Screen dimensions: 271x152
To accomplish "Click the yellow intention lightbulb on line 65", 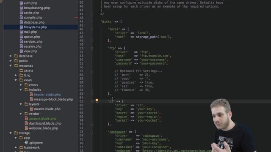I will [x=97, y=100].
